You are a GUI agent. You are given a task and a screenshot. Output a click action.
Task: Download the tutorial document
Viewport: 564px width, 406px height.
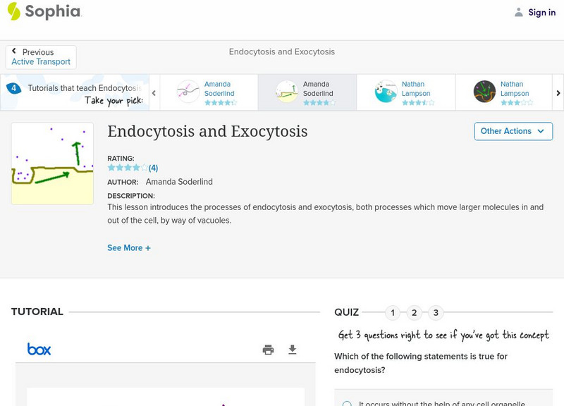point(293,350)
